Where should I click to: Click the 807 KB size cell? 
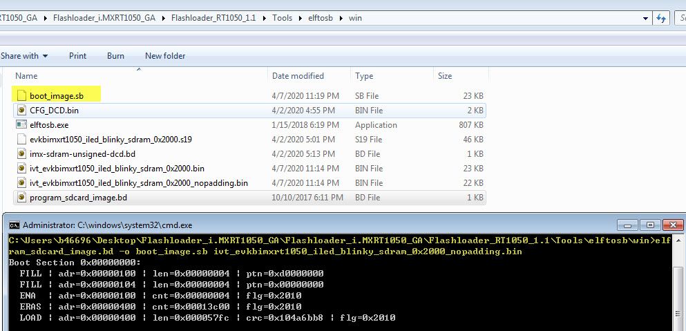tap(471, 125)
